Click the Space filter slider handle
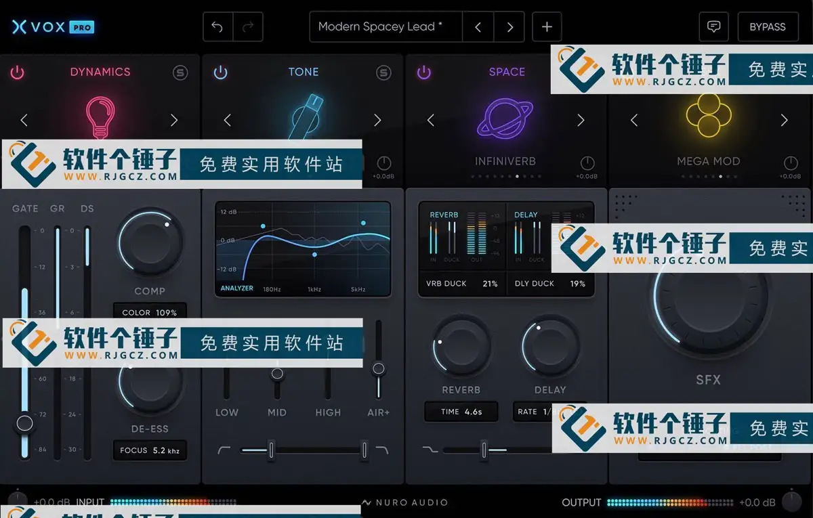Image resolution: width=813 pixels, height=518 pixels. 484,450
